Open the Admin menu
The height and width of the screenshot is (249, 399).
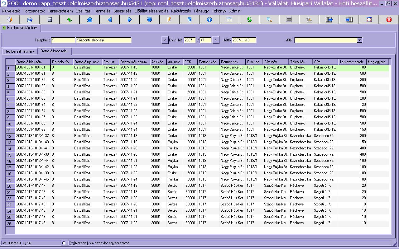(235, 11)
